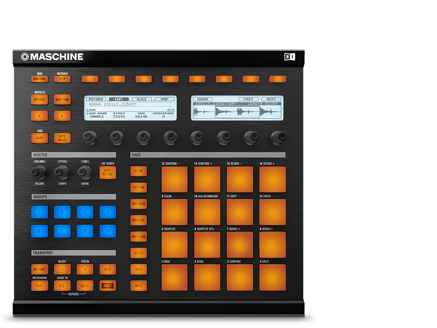This screenshot has height=328, width=437.
Task: Select the PAD MODE button
Action: click(139, 204)
